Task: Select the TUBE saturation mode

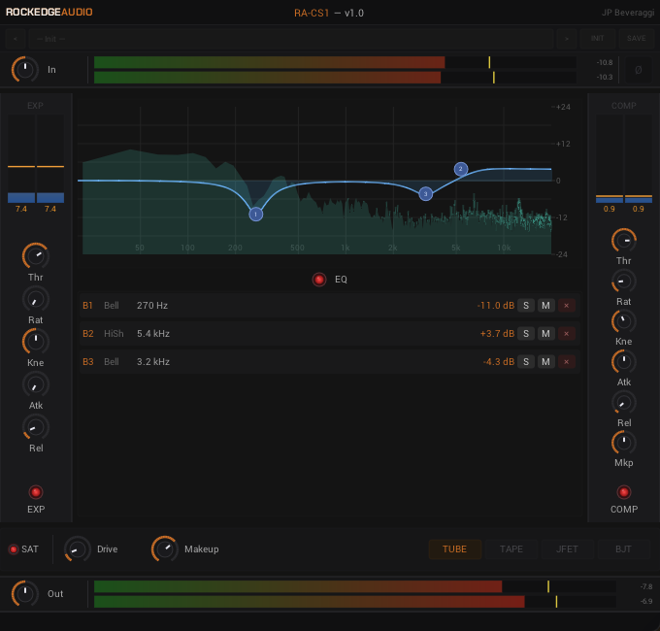Action: pyautogui.click(x=454, y=549)
